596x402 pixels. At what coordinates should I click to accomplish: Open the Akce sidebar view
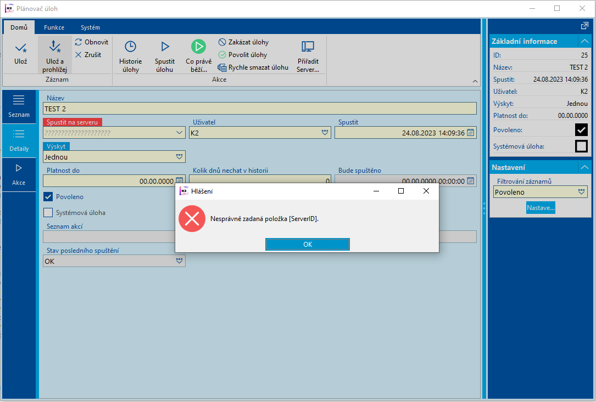(x=19, y=175)
